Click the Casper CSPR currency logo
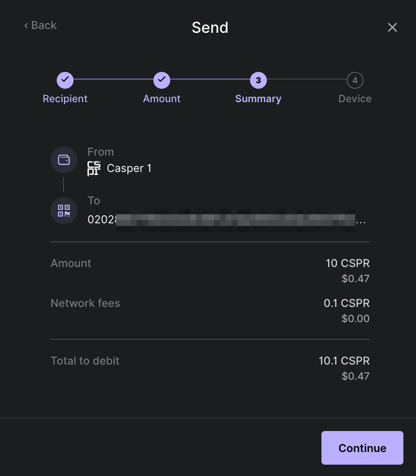 tap(94, 168)
